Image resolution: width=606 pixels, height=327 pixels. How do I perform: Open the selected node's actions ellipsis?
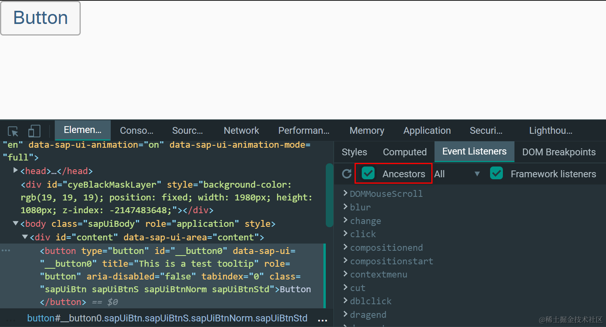(x=6, y=250)
